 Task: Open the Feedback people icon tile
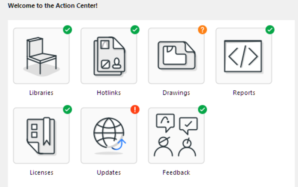(176, 136)
